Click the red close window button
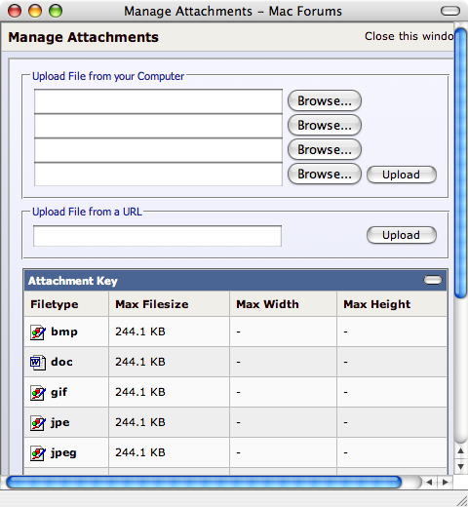This screenshot has width=468, height=507. 15,11
